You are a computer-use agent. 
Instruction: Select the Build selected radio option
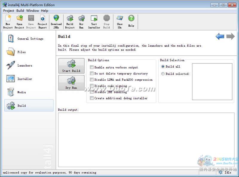pos(163,74)
